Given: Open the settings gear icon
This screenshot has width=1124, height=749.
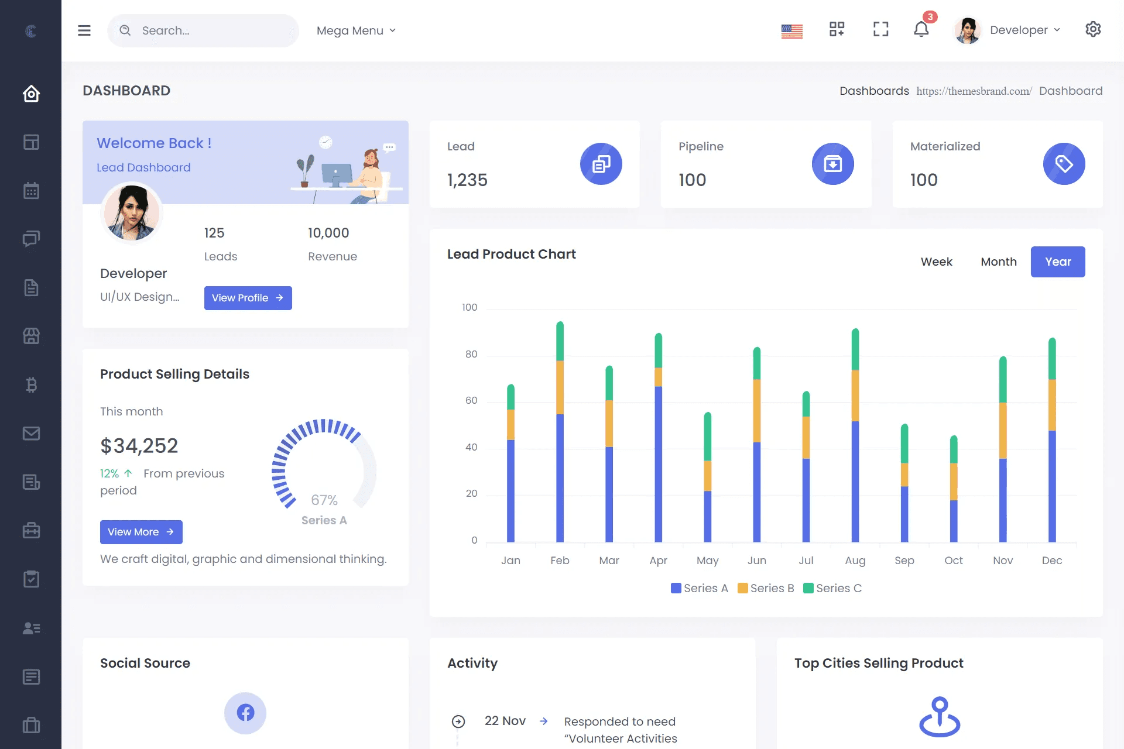Looking at the screenshot, I should coord(1093,29).
